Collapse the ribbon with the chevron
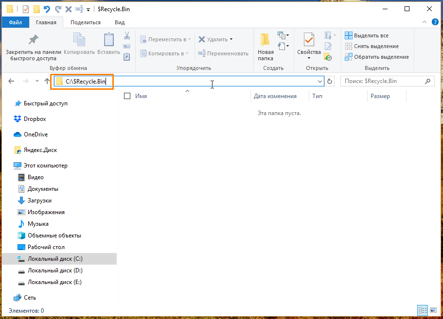The image size is (443, 319). tap(424, 22)
